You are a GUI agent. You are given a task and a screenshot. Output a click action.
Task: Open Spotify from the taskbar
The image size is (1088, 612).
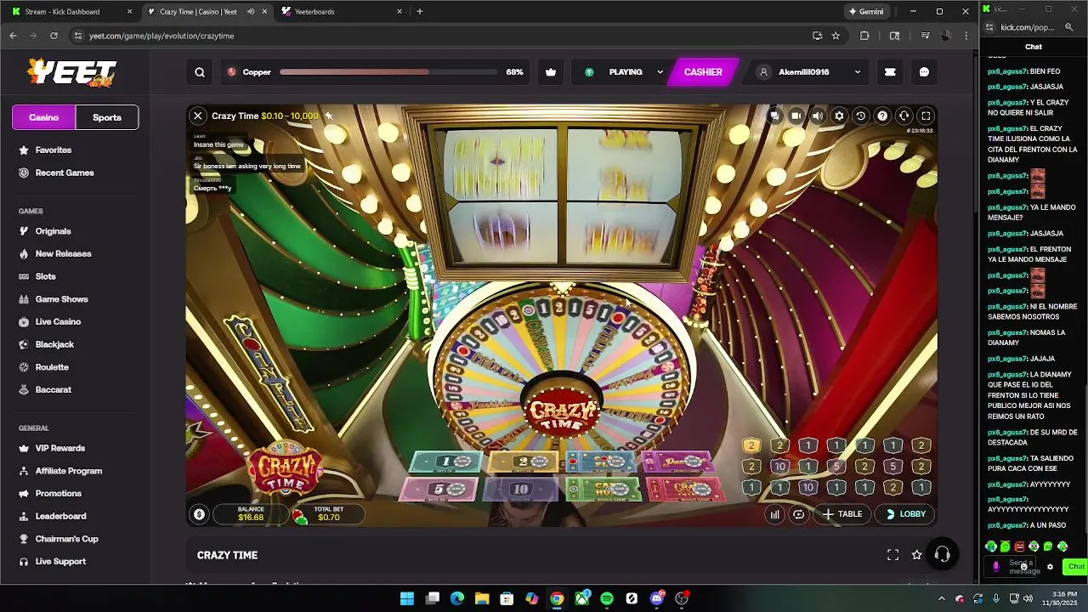607,598
